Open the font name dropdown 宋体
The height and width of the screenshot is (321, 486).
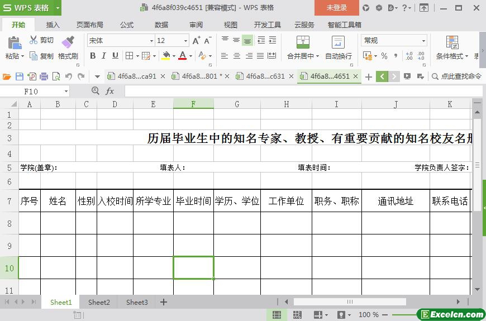[151, 41]
